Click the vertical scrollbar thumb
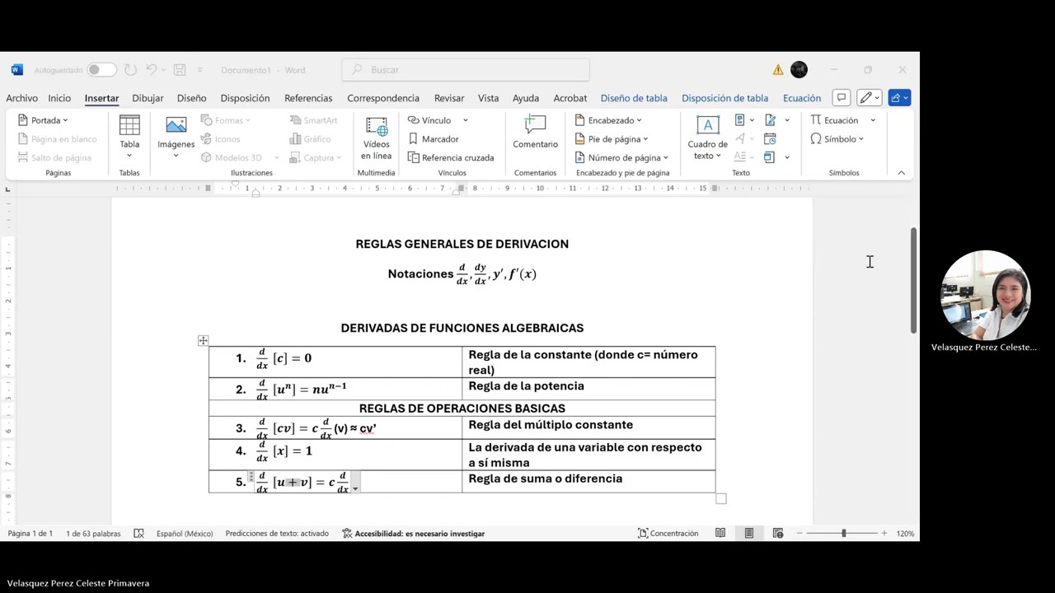1055x593 pixels. point(913,280)
